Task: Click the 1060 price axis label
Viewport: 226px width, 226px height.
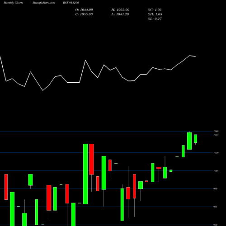Action: 216,131
